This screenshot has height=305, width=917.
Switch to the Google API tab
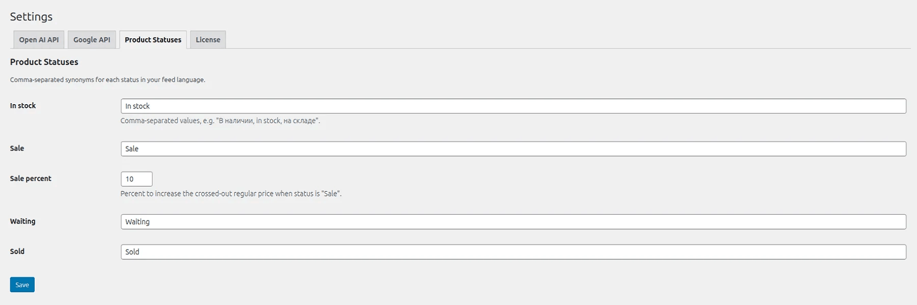coord(92,39)
